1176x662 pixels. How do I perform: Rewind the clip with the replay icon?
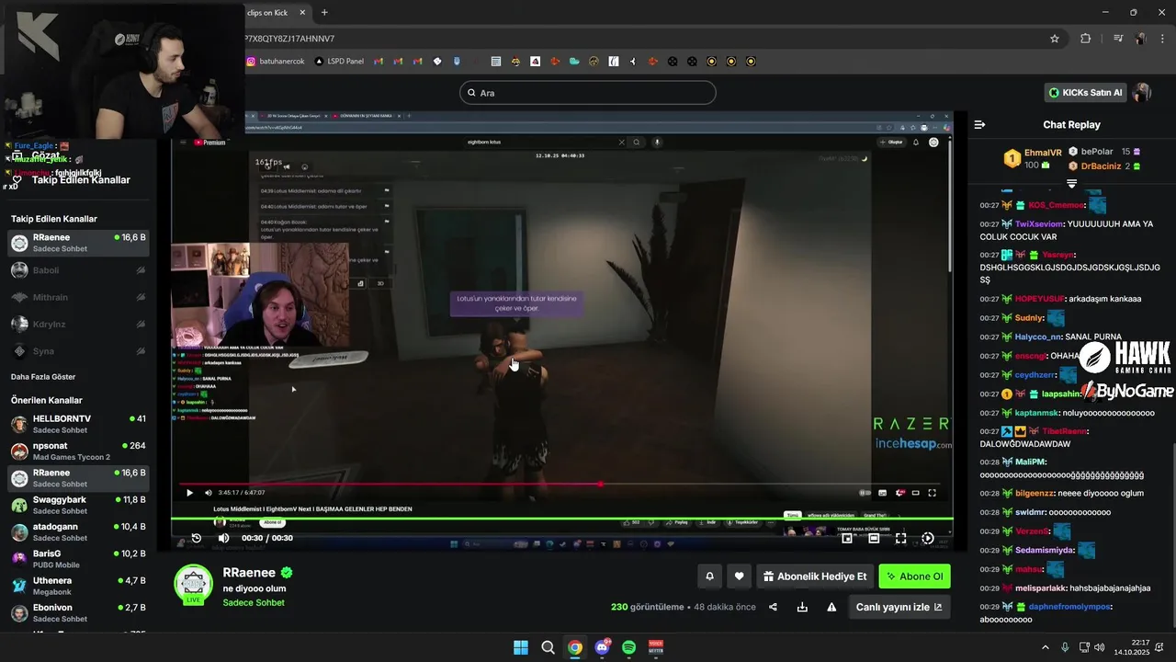196,538
